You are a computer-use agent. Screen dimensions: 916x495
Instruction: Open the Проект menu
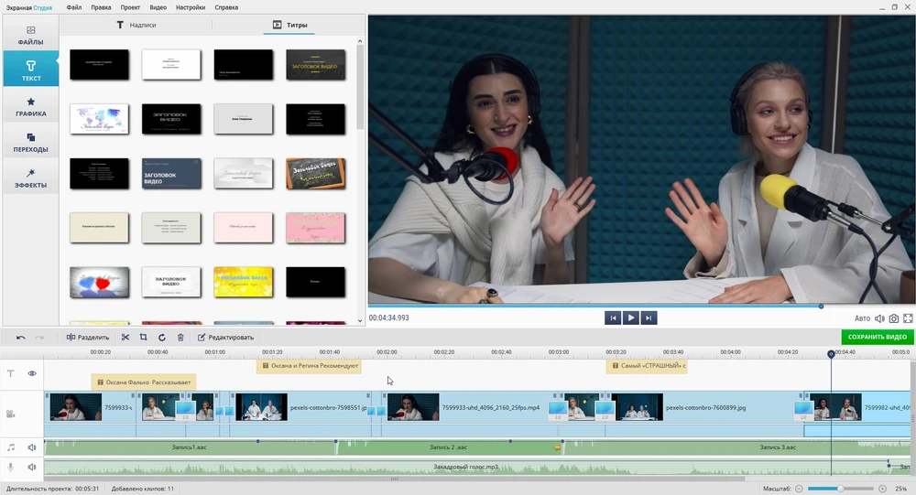pyautogui.click(x=129, y=7)
